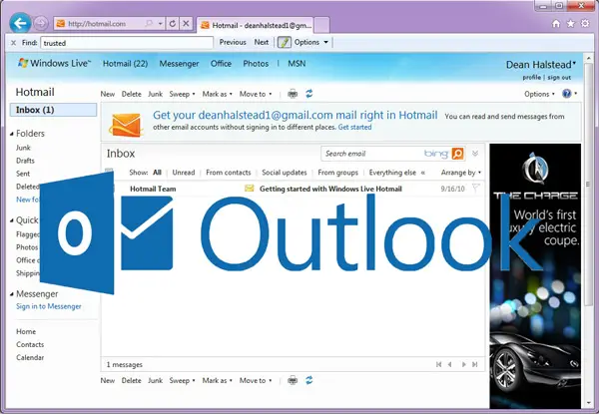The height and width of the screenshot is (414, 599).
Task: Open Hotmail (22) in top navigation
Action: tap(126, 64)
